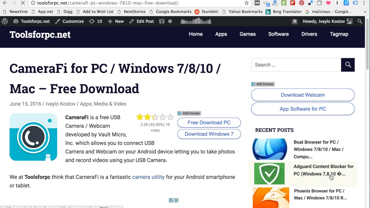Screen dimensions: 370x208
Task: Click New in the WordPress admin bar
Action: 116,21
